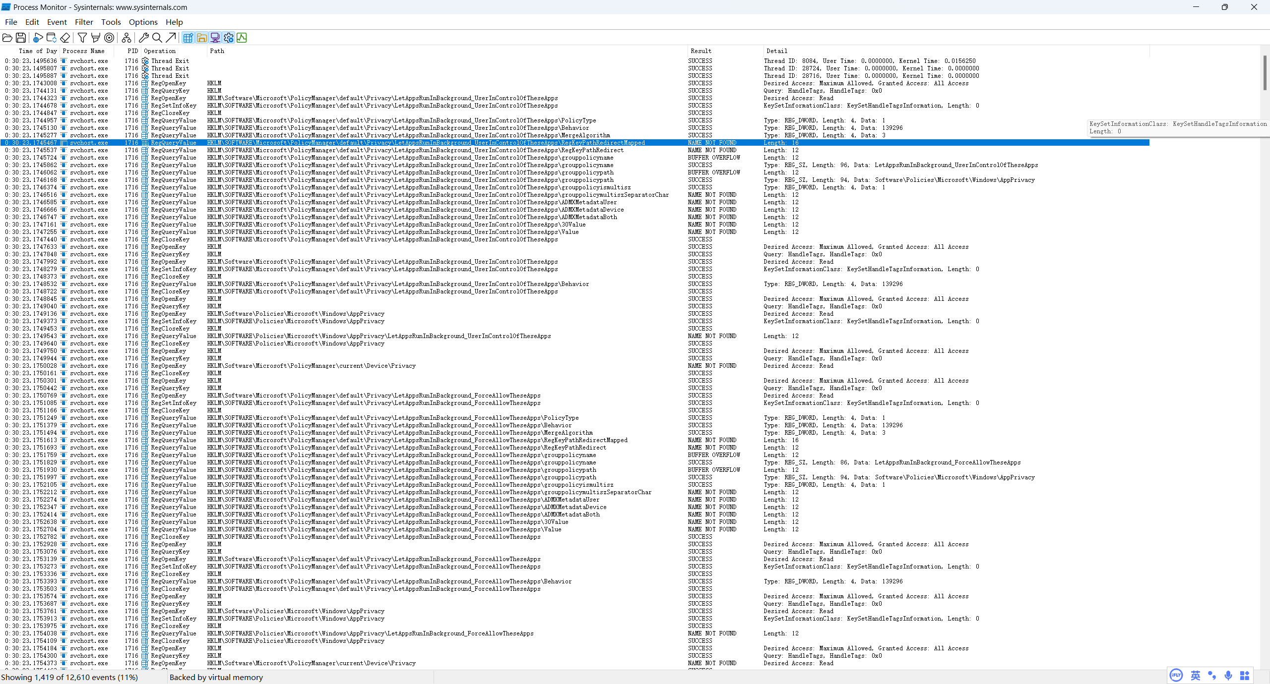Click the Find magnifier icon
This screenshot has width=1270, height=684.
tap(157, 38)
